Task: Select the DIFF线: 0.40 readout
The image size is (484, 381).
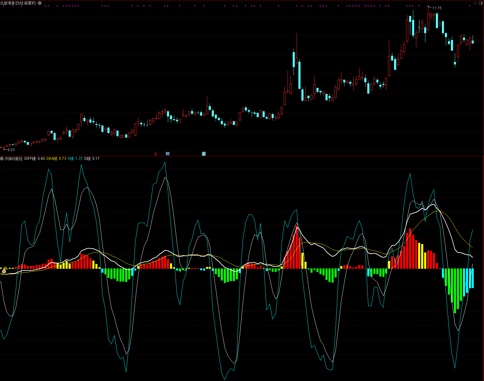Action: tap(35, 159)
